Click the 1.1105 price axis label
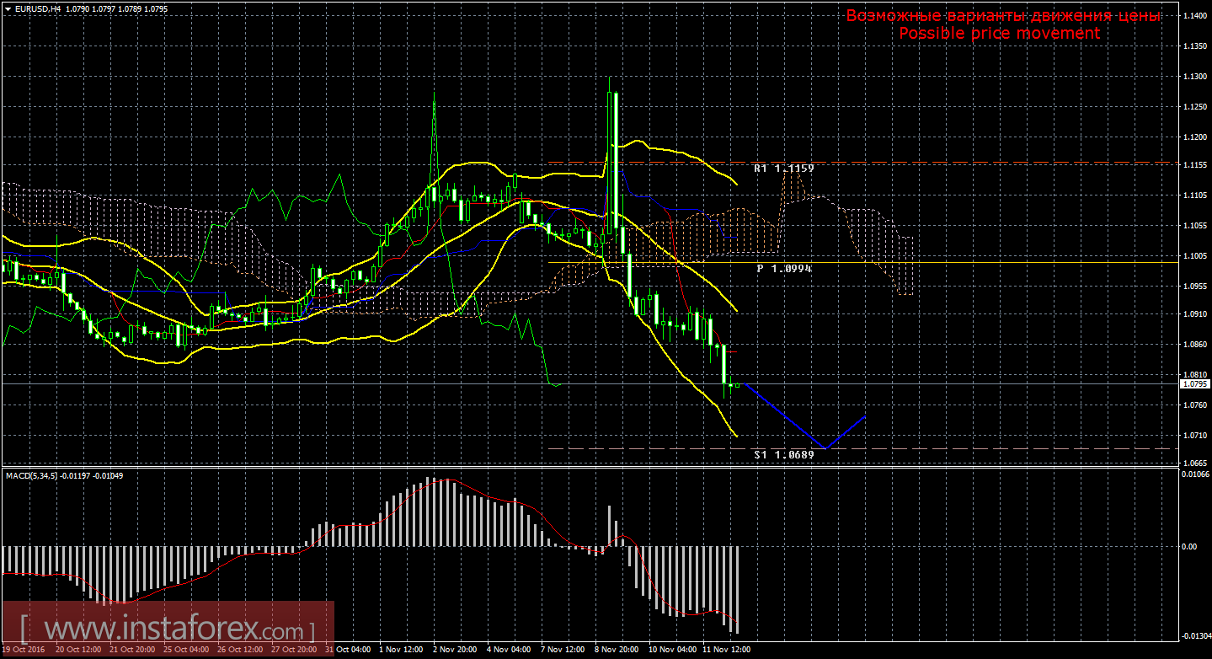 click(1193, 196)
